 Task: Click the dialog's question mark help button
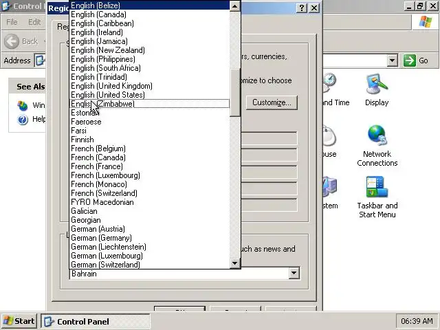[x=302, y=8]
